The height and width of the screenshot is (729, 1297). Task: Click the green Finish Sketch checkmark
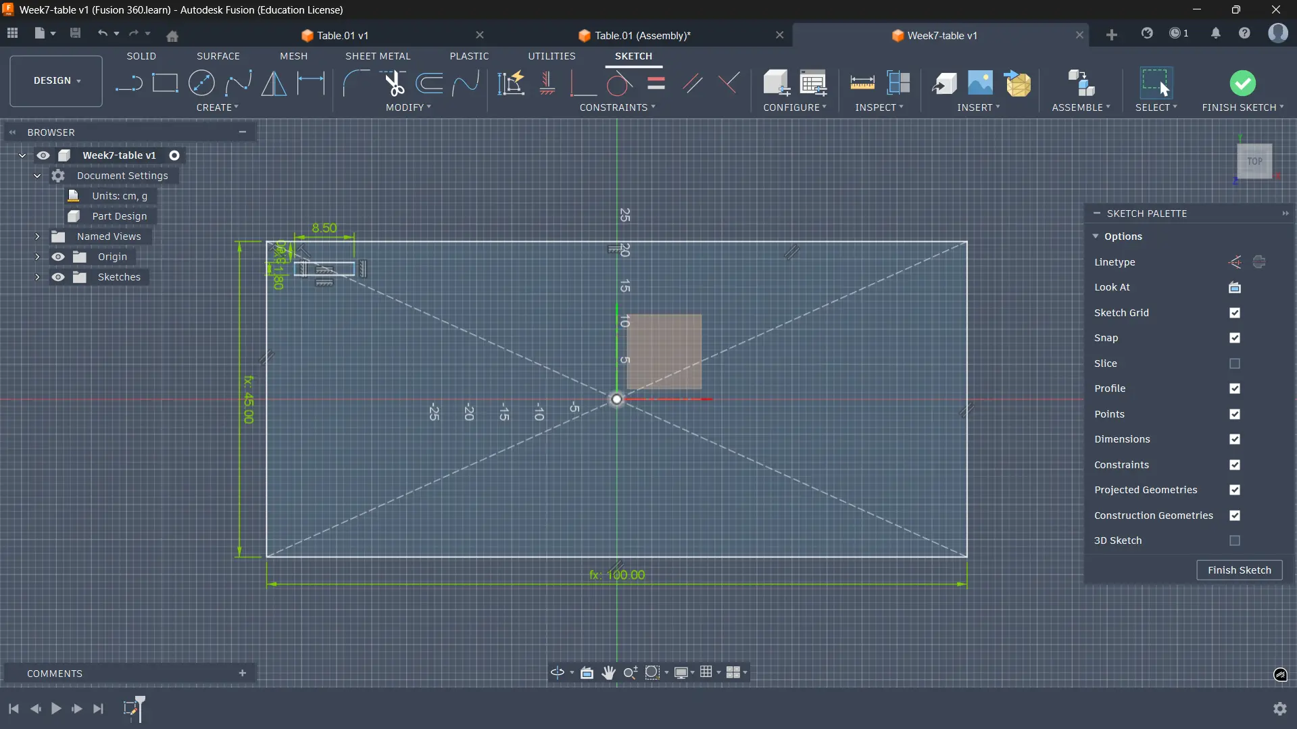point(1242,83)
